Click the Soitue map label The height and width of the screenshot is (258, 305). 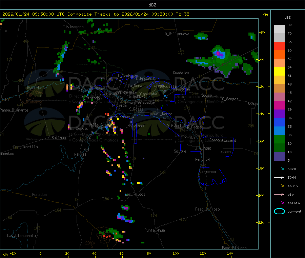pyautogui.click(x=180, y=151)
